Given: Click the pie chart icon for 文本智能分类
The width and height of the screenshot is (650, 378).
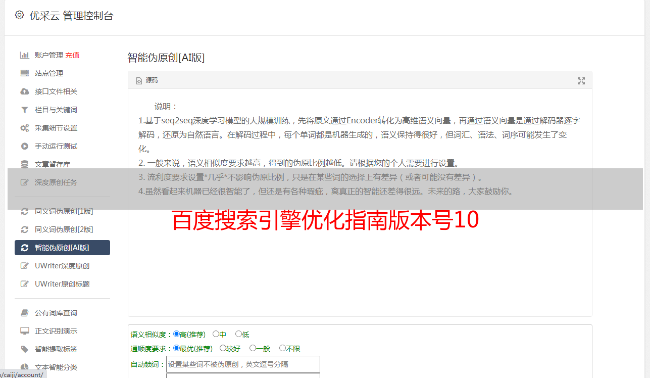Looking at the screenshot, I should (24, 367).
